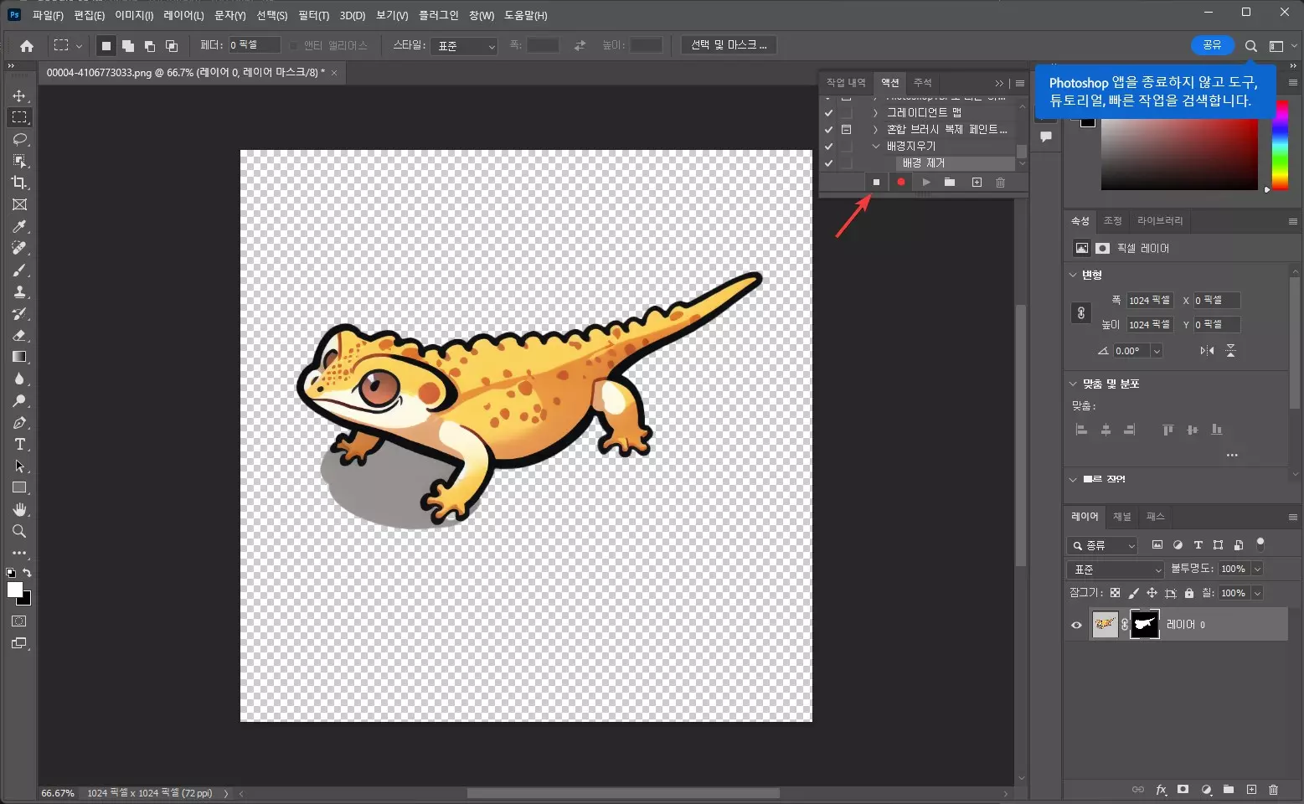This screenshot has width=1304, height=804.
Task: Select the Spot Healing Brush tool
Action: [x=19, y=248]
